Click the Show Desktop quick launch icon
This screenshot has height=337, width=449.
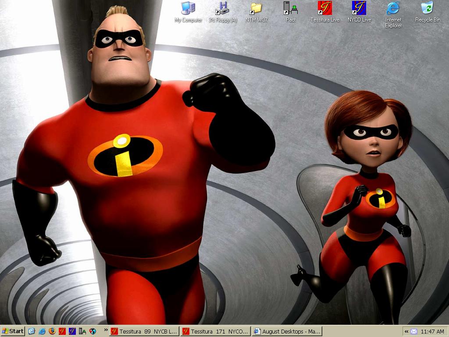(32, 331)
